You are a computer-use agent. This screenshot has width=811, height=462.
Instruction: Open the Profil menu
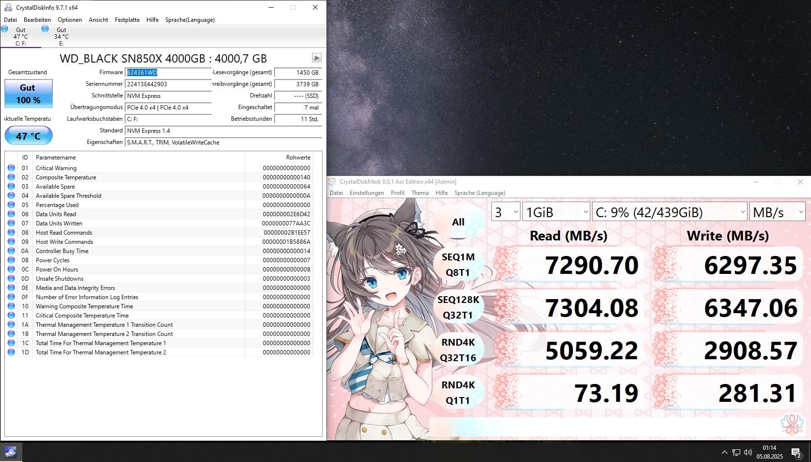[398, 193]
